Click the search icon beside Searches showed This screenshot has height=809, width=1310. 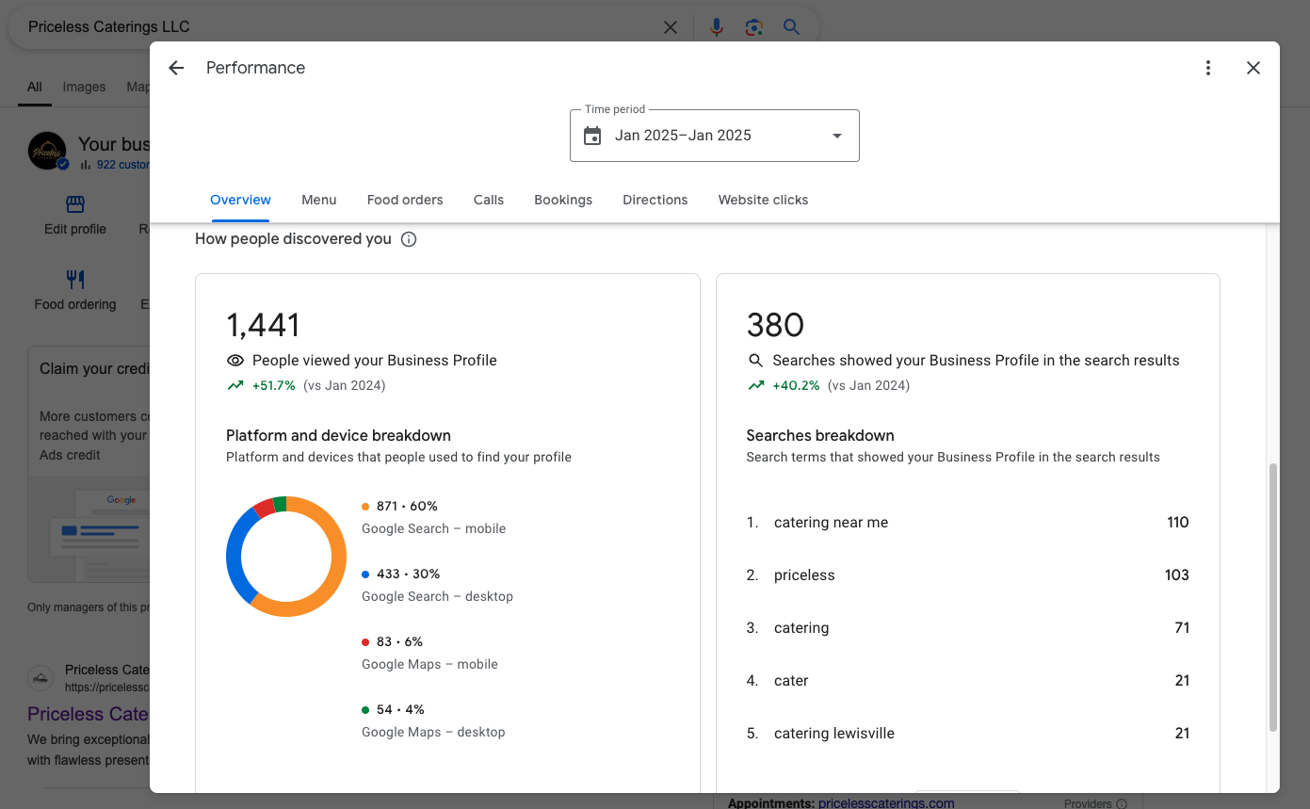(755, 361)
